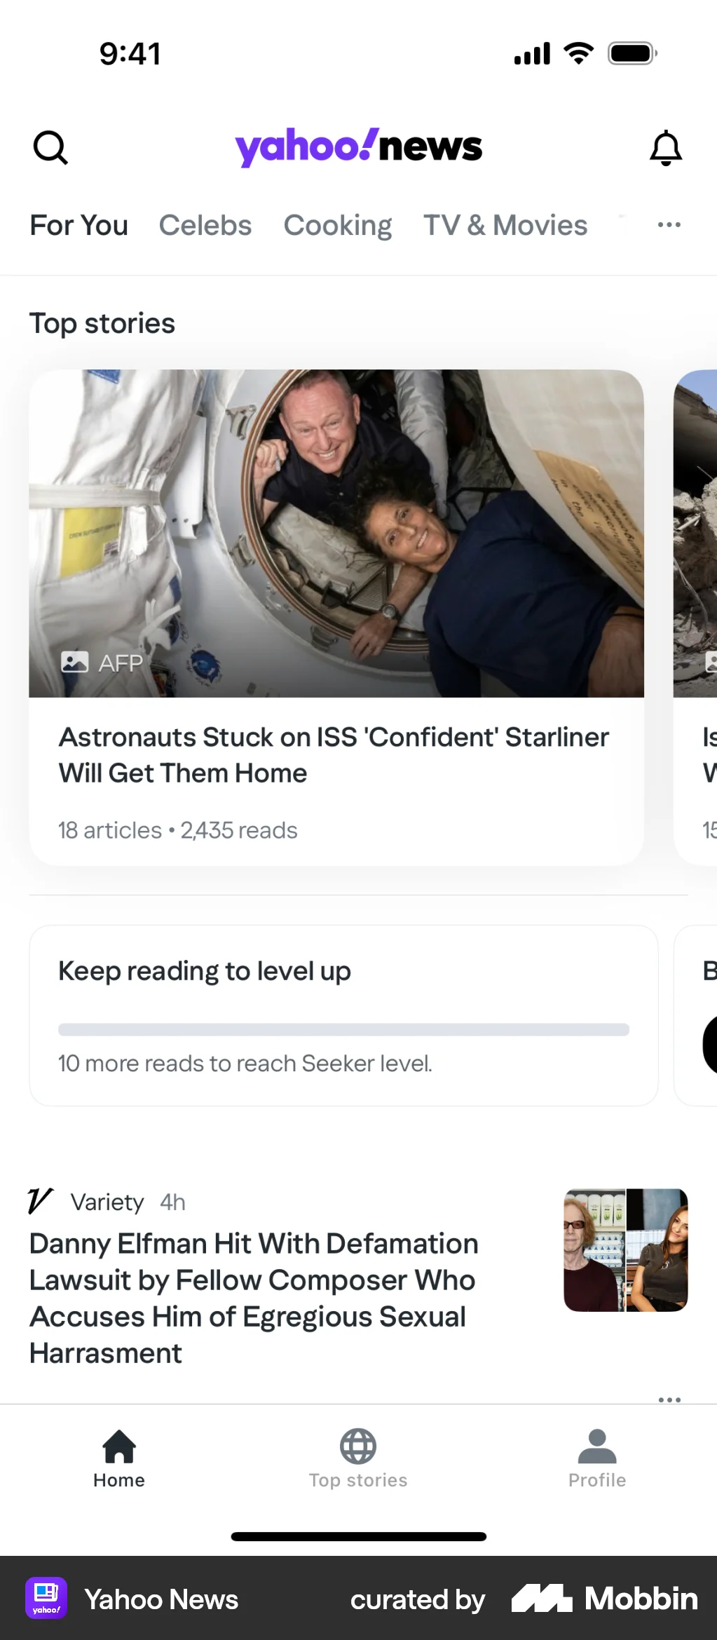Tap the Yahoo app icon in bottom banner
The width and height of the screenshot is (717, 1640).
(x=46, y=1599)
